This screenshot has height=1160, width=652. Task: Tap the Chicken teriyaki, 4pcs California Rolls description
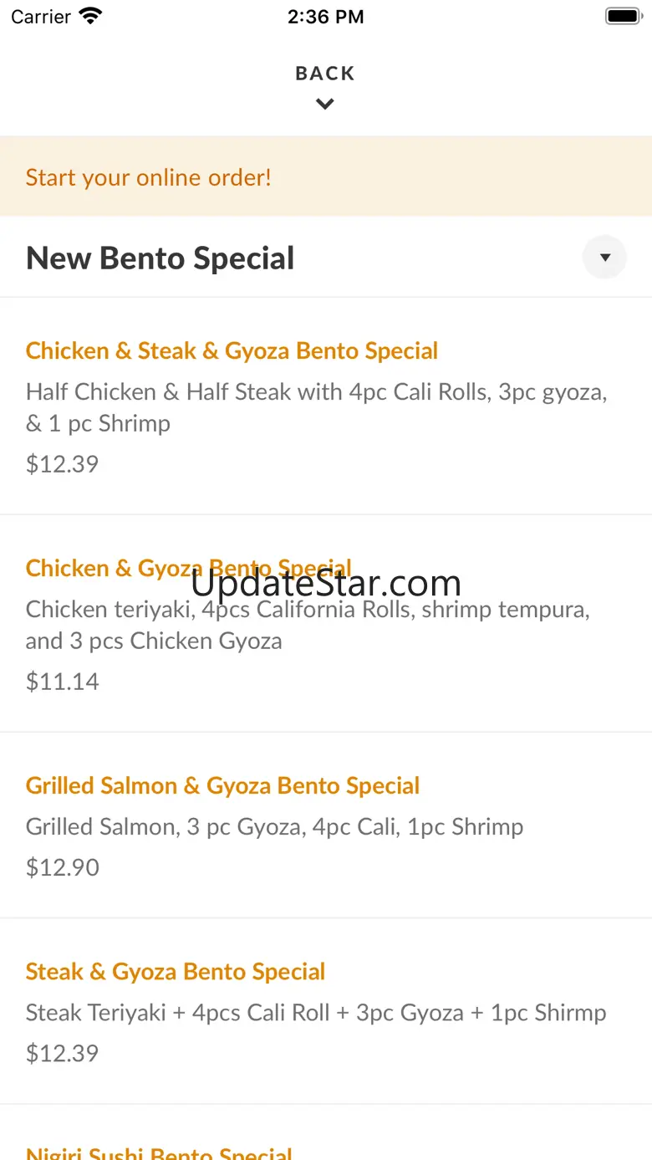pos(308,625)
